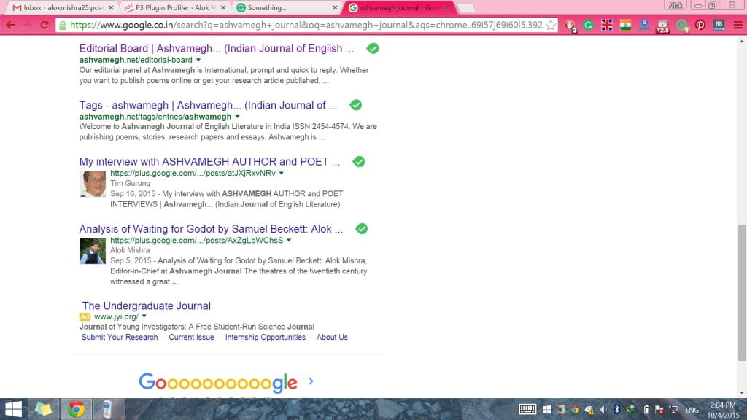Screen dimensions: 747x420
Task: Open The Undergraduate Journal ad link
Action: coord(146,306)
